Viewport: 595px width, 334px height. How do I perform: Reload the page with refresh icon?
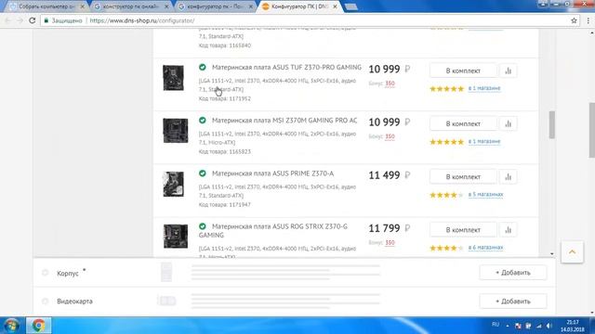click(x=33, y=20)
